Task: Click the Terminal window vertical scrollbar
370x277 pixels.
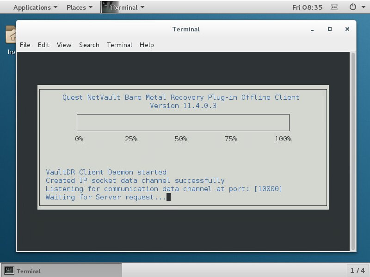Action: [x=353, y=151]
